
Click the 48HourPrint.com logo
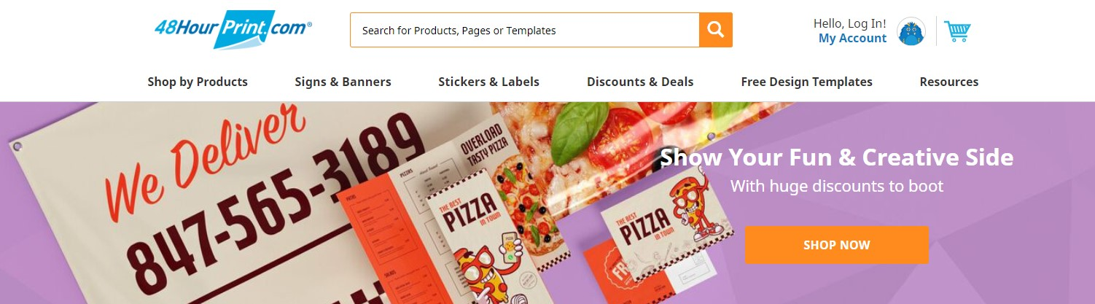pyautogui.click(x=233, y=30)
